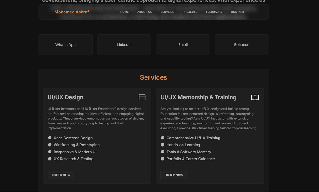The height and width of the screenshot is (192, 319).
Task: Click the browser window icon beside UI/UX Design
Action: pyautogui.click(x=142, y=97)
